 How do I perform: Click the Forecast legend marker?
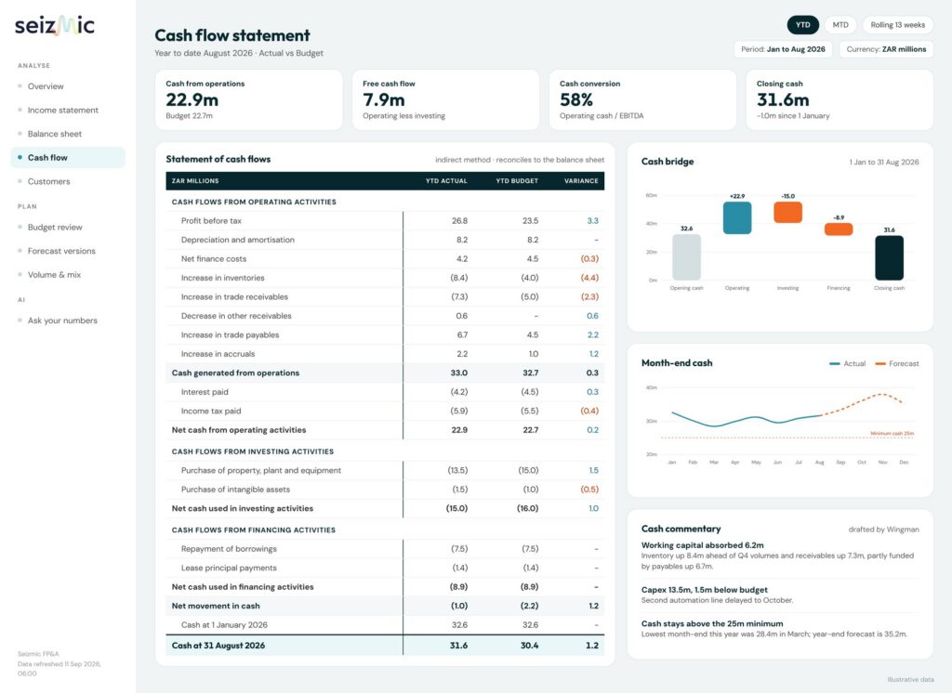pyautogui.click(x=879, y=363)
